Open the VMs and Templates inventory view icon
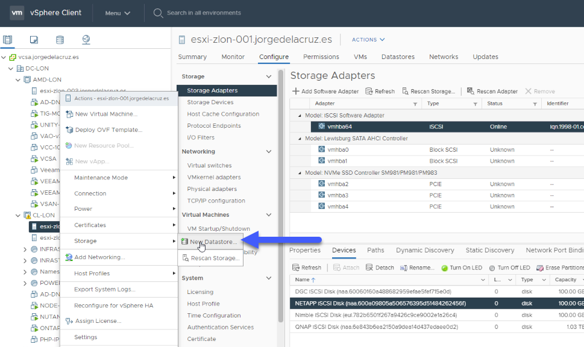584x347 pixels. [34, 40]
